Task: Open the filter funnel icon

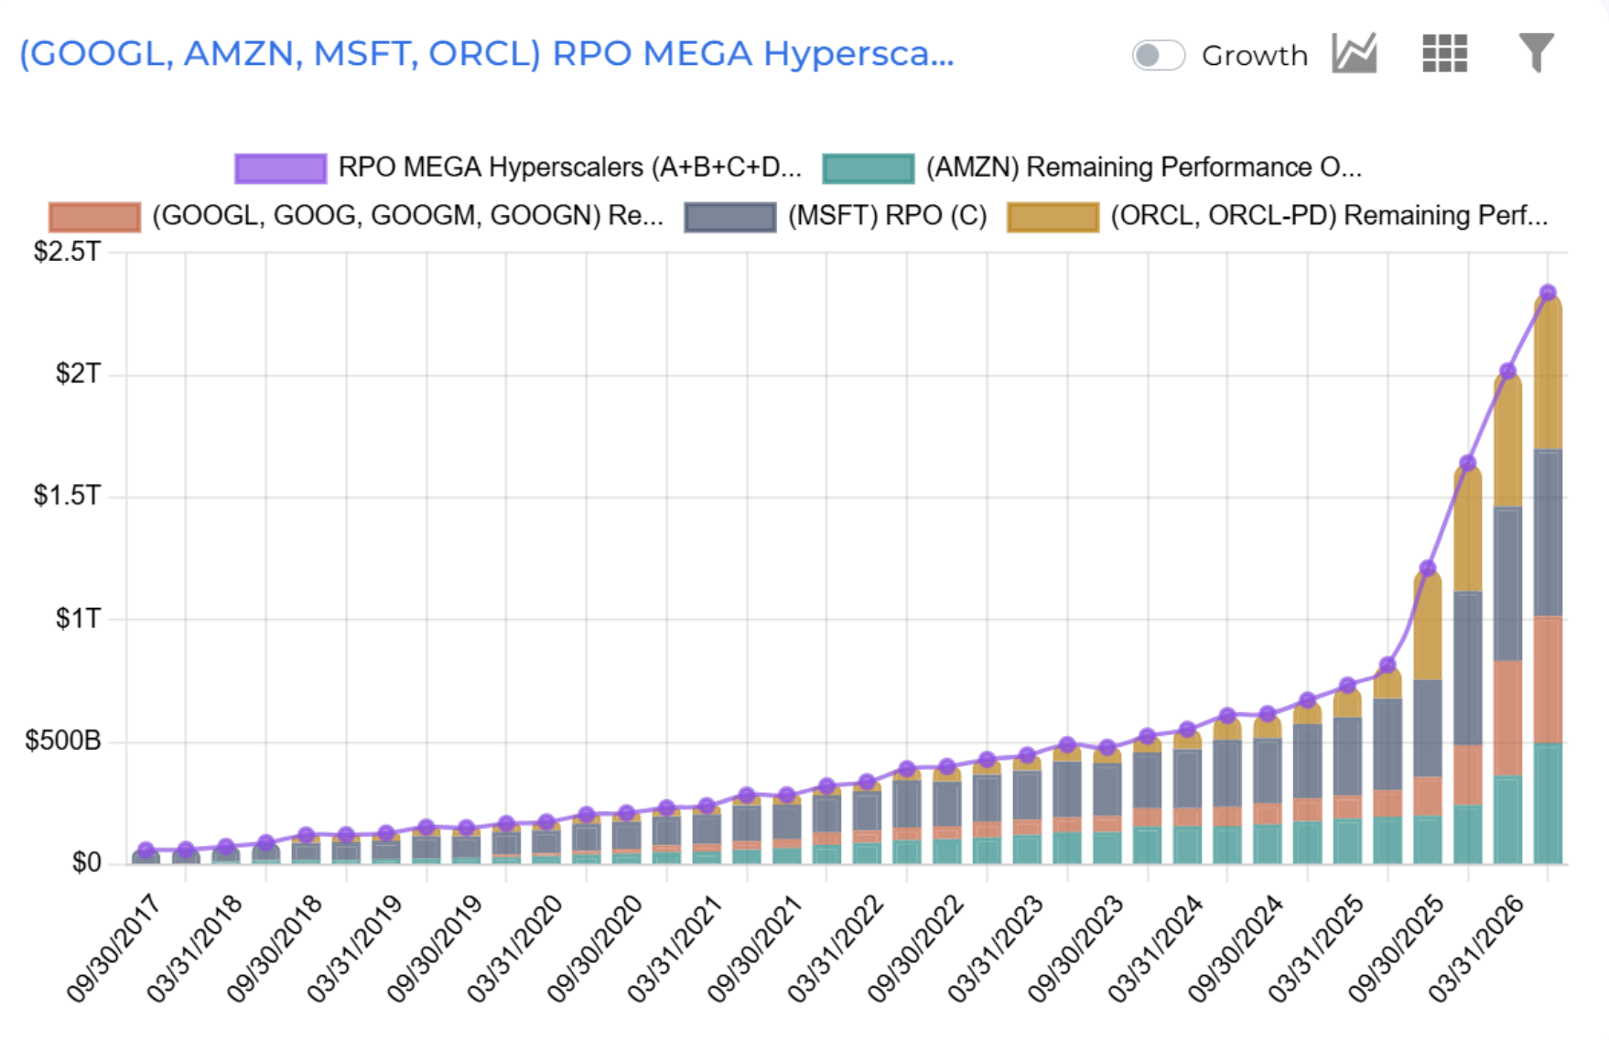Action: coord(1537,52)
